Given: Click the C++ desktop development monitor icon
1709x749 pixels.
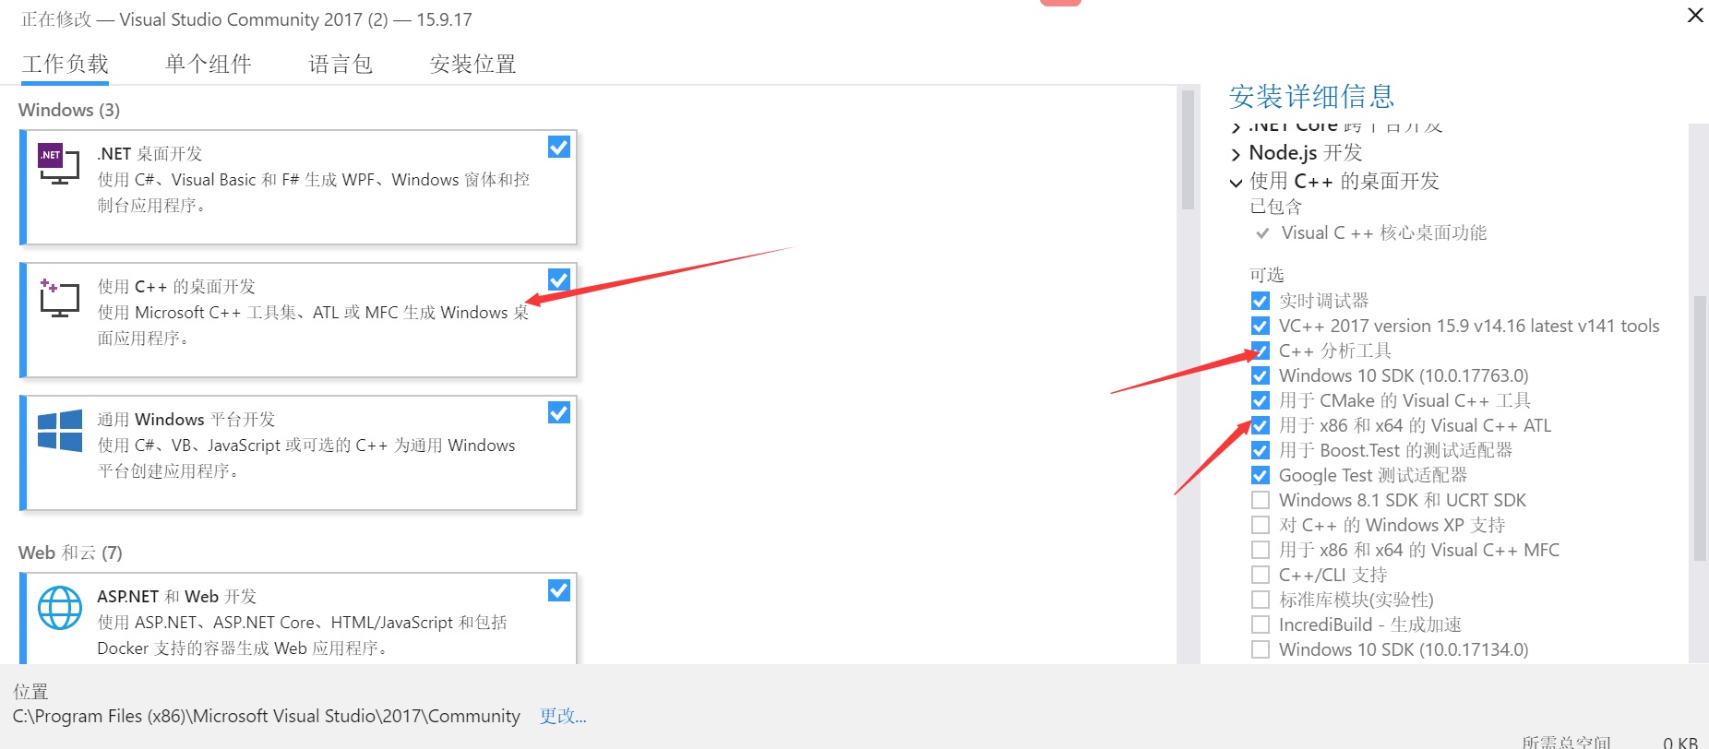Looking at the screenshot, I should click(x=59, y=297).
